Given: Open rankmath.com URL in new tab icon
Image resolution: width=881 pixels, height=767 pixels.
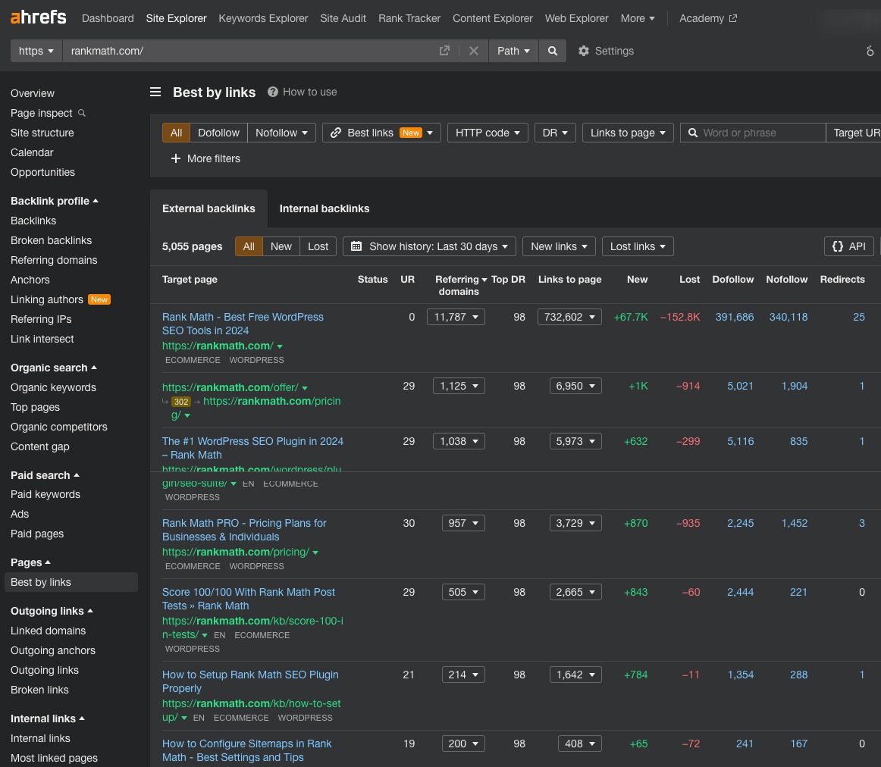Looking at the screenshot, I should [x=444, y=51].
